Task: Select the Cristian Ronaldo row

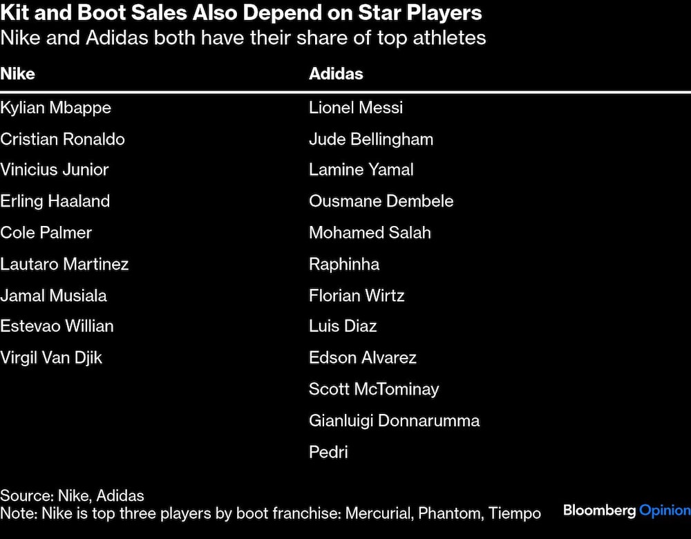Action: 63,139
